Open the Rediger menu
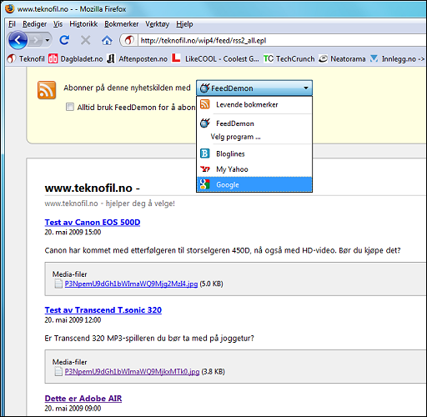 click(35, 24)
